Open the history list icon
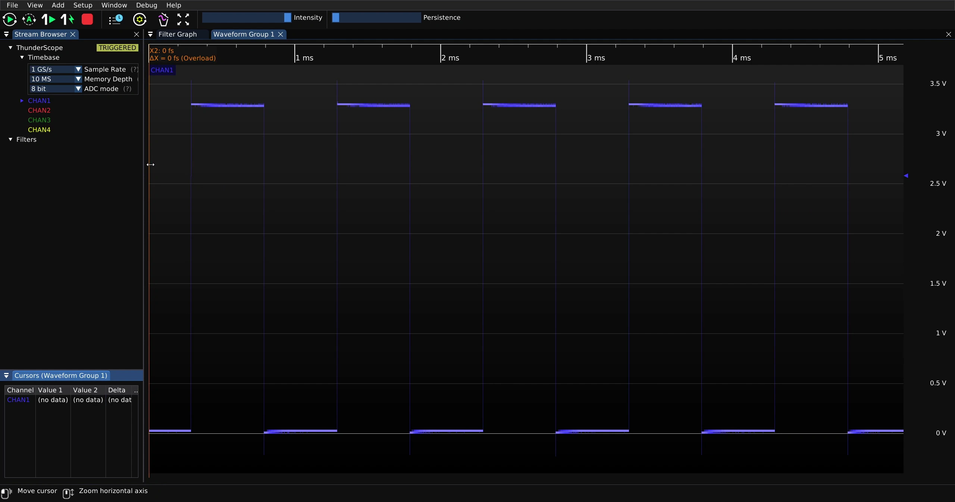This screenshot has height=502, width=955. [116, 19]
